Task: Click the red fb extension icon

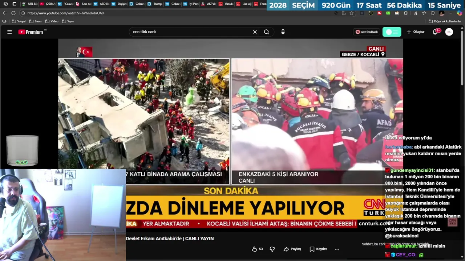Action: (380, 13)
